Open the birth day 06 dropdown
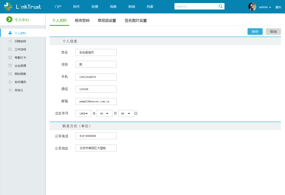This screenshot has width=285, height=195. [126, 113]
